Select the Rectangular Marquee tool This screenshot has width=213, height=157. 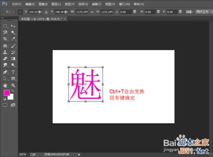pyautogui.click(x=5, y=26)
